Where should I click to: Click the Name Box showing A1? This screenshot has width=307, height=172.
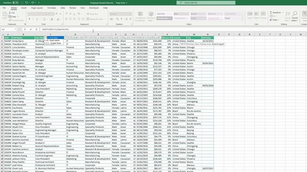pos(8,29)
